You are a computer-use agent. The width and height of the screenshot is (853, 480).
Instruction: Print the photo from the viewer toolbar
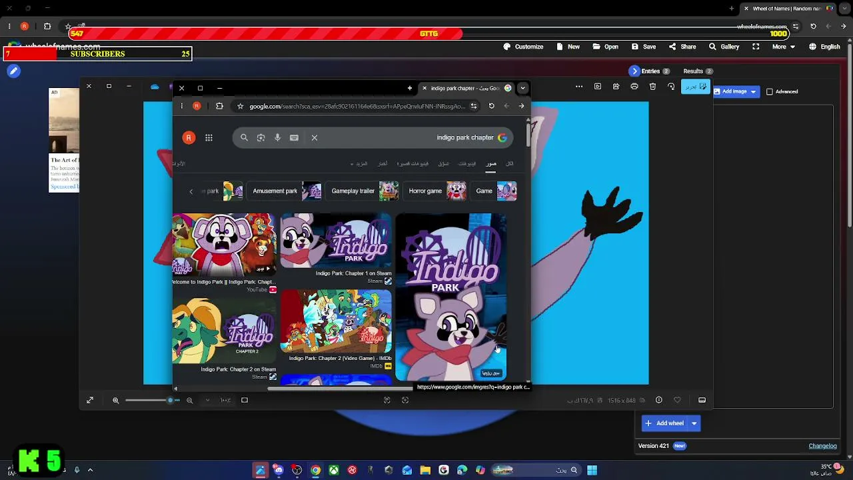634,87
